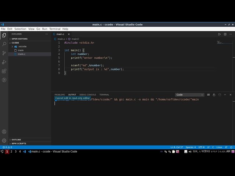
Task: Click Linux configuration in status bar
Action: click(x=219, y=147)
